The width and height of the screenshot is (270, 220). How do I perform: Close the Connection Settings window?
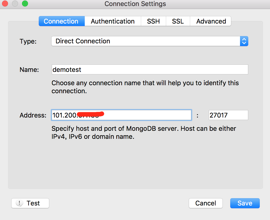(5, 4)
